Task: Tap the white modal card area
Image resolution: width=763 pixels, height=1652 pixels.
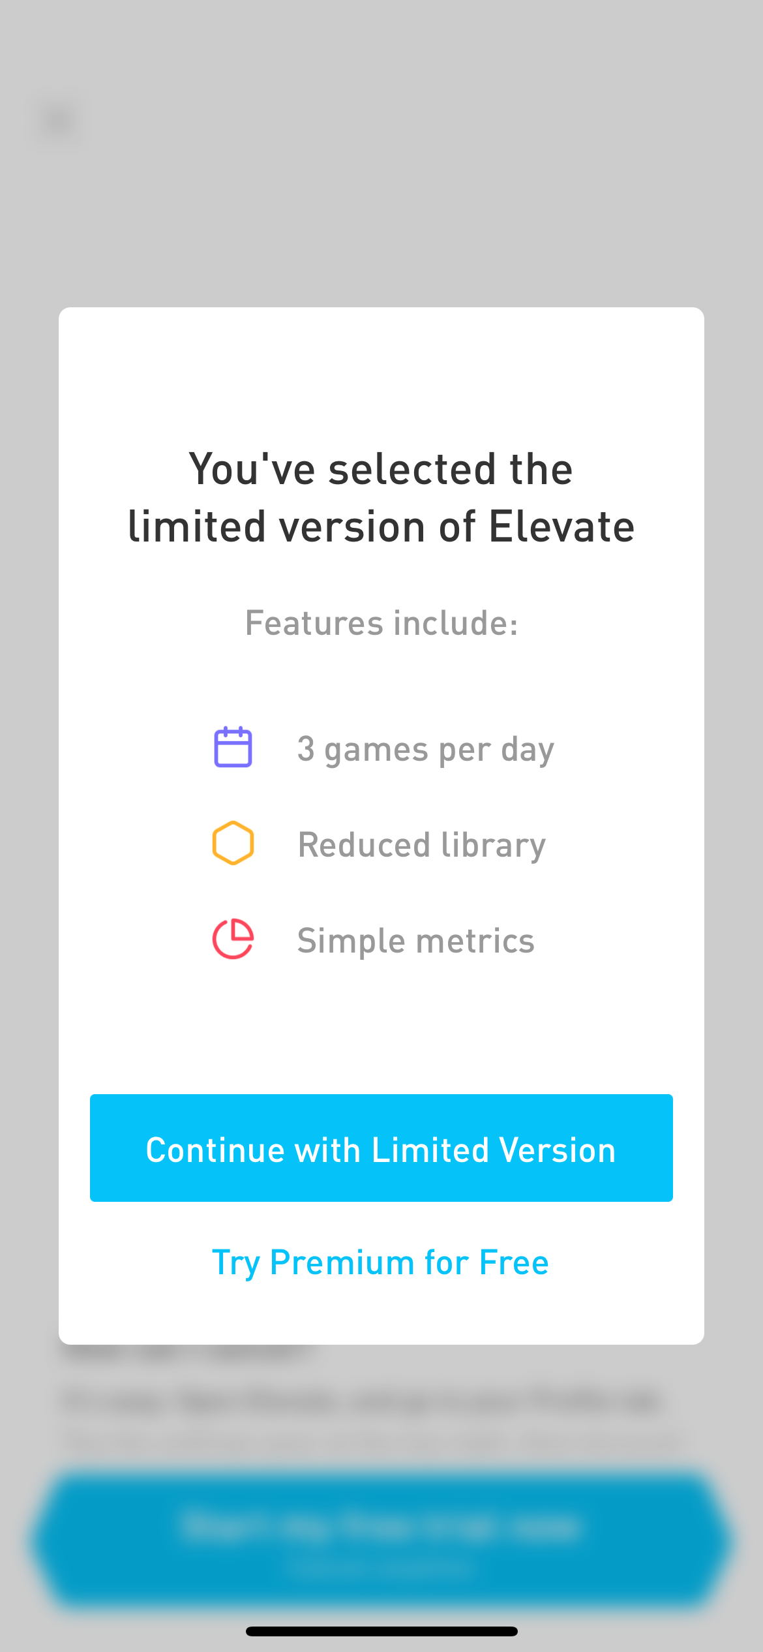Action: click(x=381, y=1037)
